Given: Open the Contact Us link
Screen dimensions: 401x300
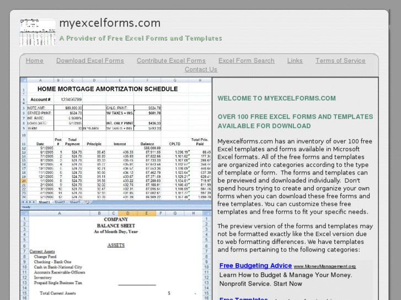Looking at the screenshot, I should (201, 69).
